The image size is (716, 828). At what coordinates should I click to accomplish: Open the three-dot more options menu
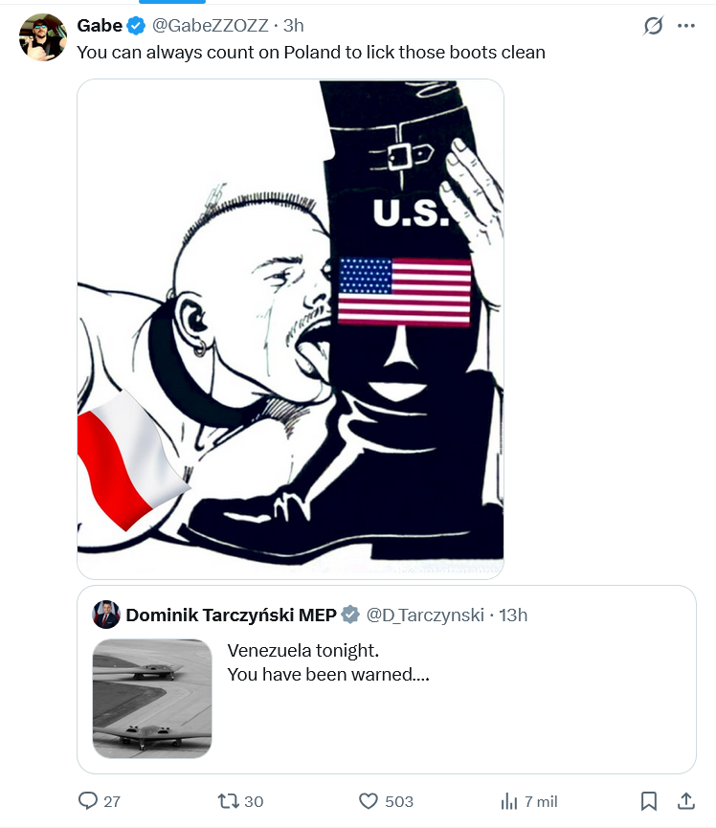(686, 25)
